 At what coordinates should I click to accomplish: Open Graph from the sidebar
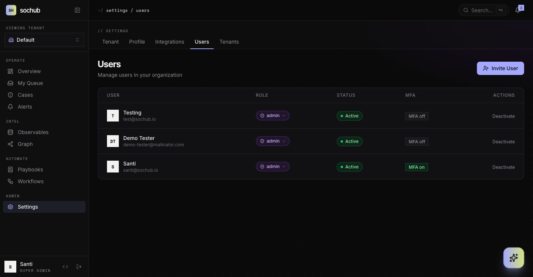point(44,144)
